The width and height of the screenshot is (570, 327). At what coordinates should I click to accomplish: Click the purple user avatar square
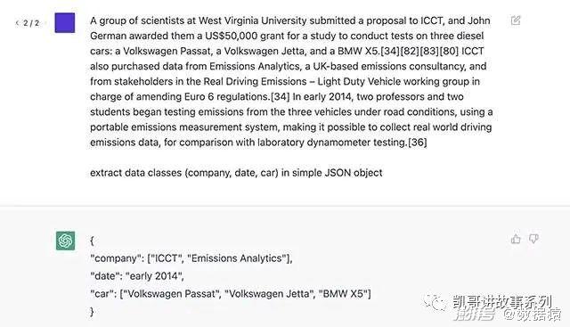65,22
